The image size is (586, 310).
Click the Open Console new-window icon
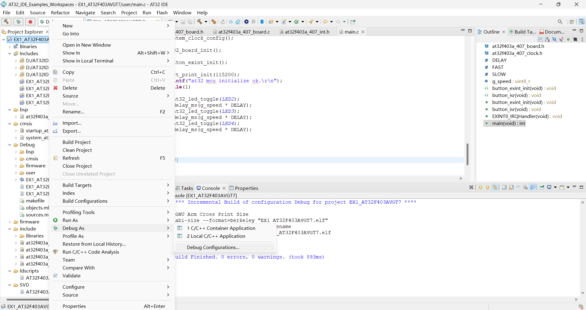click(562, 187)
